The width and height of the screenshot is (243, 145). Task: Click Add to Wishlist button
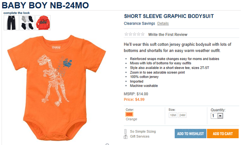click(x=191, y=134)
